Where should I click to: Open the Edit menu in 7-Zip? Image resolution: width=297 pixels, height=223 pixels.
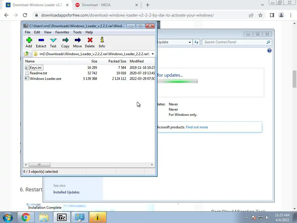(x=37, y=32)
